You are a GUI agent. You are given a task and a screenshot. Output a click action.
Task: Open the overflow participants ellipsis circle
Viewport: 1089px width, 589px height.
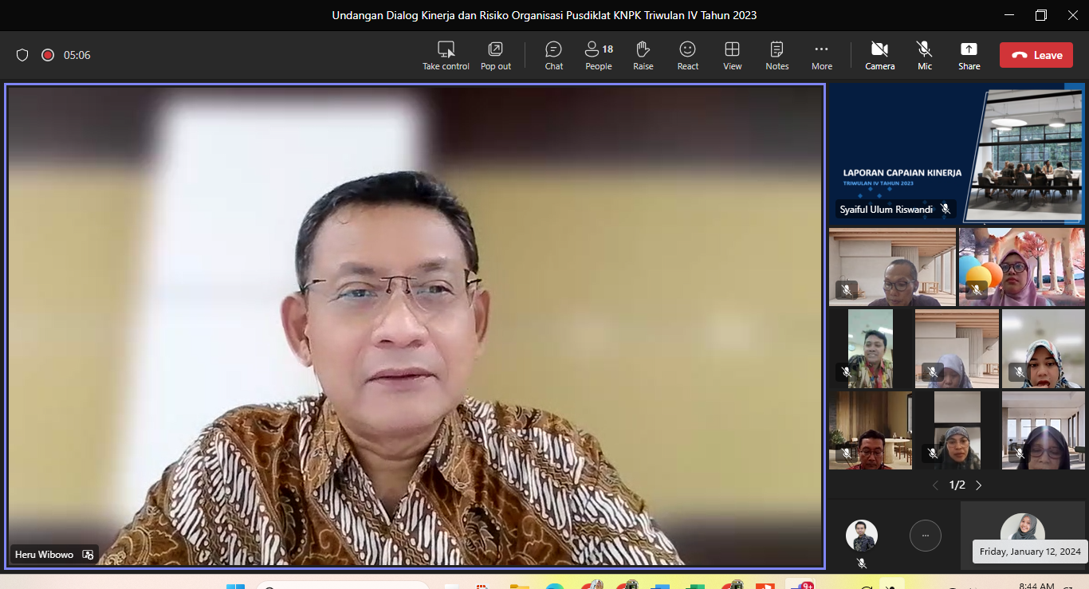tap(926, 536)
